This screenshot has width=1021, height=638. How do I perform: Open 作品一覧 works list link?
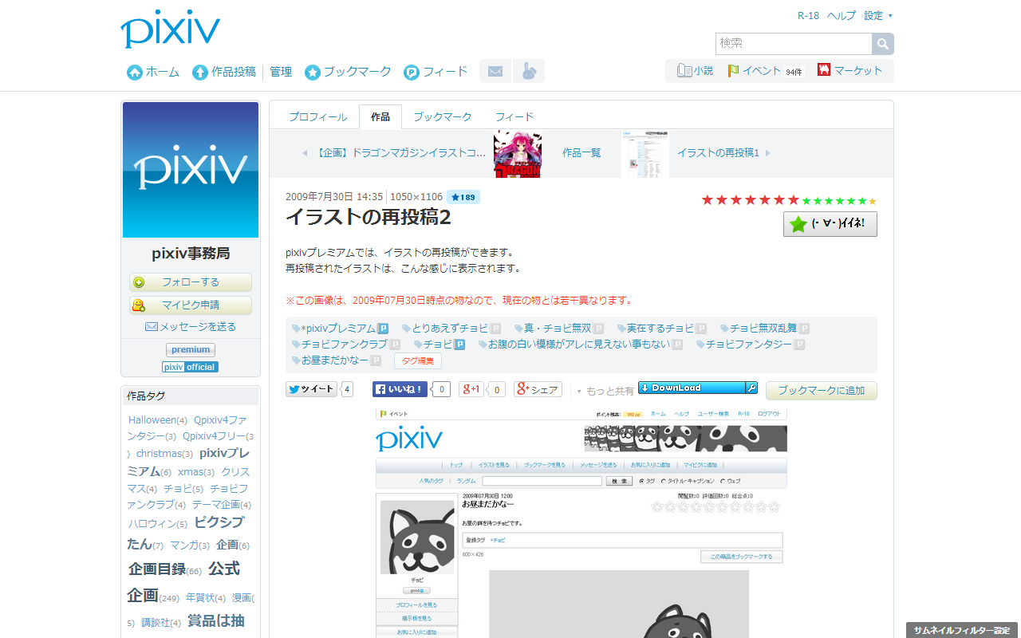581,153
